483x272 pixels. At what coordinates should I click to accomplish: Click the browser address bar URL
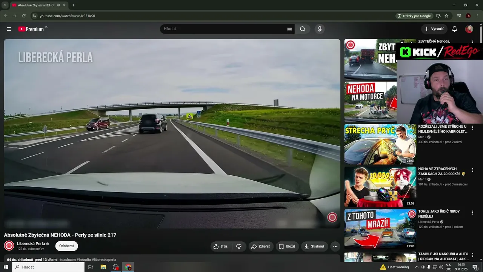(67, 16)
